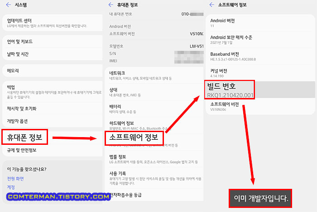The width and height of the screenshot is (317, 212).
Task: Tap the 이미 개발자입니다 toast message
Action: pos(260,198)
